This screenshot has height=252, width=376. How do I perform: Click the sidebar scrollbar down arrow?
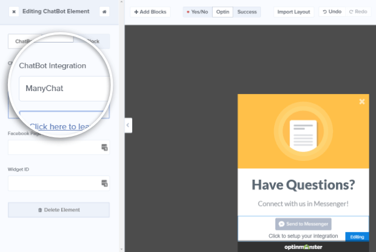click(121, 250)
